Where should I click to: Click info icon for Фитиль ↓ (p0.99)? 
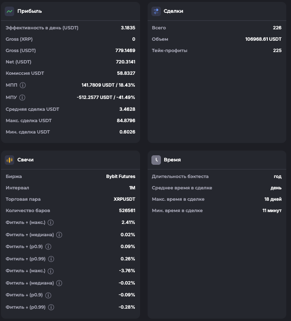click(51, 307)
